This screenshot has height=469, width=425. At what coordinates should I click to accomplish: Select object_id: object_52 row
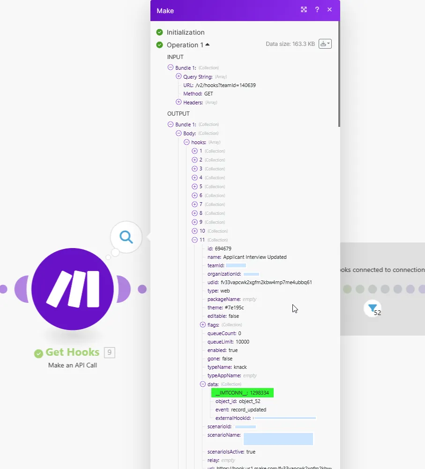click(x=238, y=401)
